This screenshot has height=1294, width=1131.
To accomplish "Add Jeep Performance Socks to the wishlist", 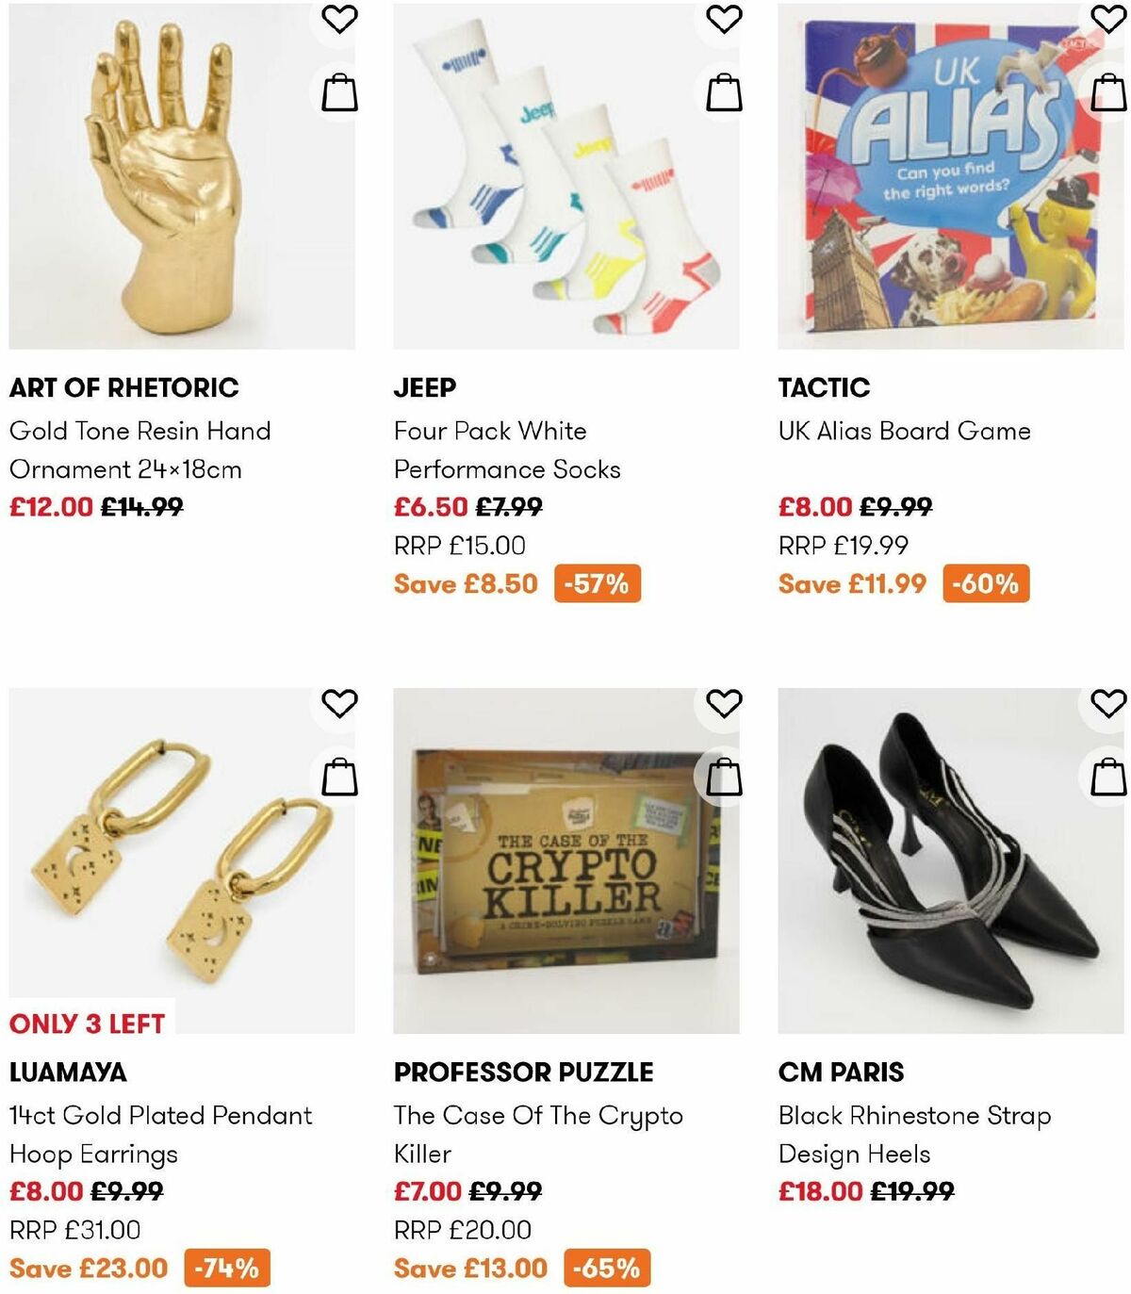I will pos(723,18).
